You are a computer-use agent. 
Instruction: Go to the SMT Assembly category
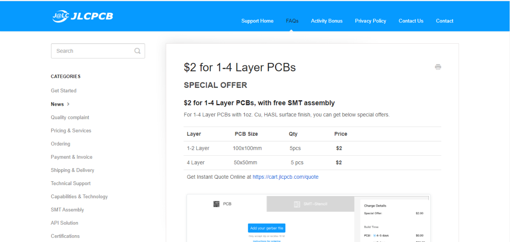tap(68, 210)
